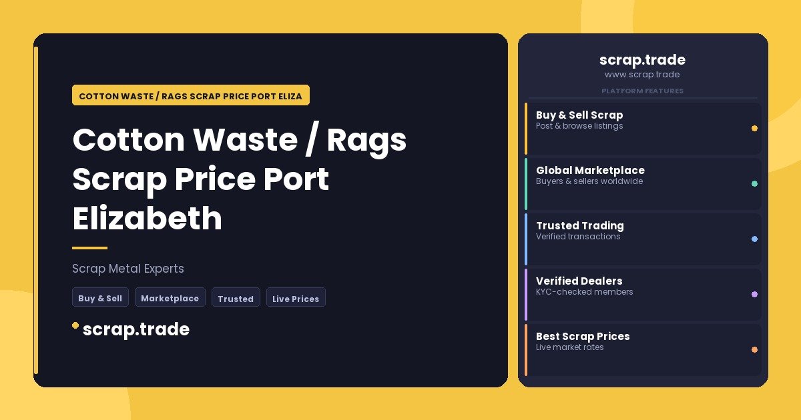
Task: Expand the Verified Dealers feature card
Action: 643,294
